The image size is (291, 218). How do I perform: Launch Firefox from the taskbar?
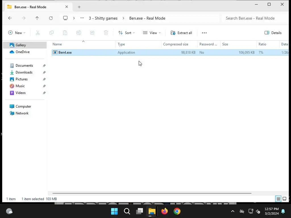click(165, 211)
